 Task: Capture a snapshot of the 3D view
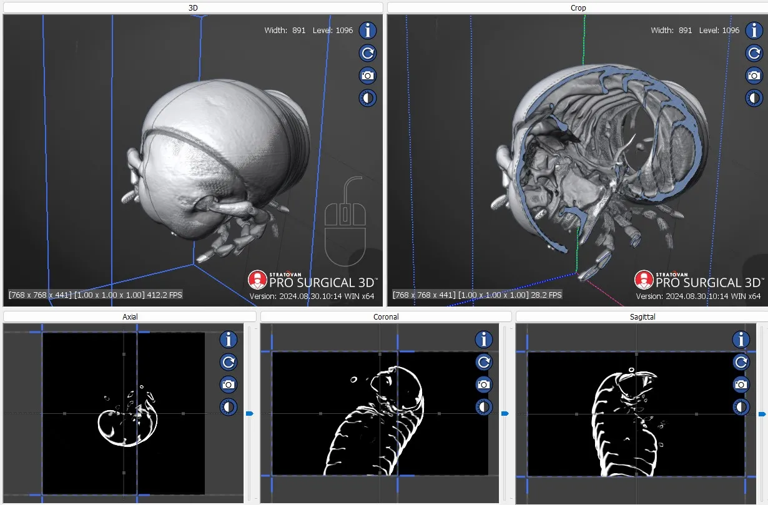(x=368, y=76)
